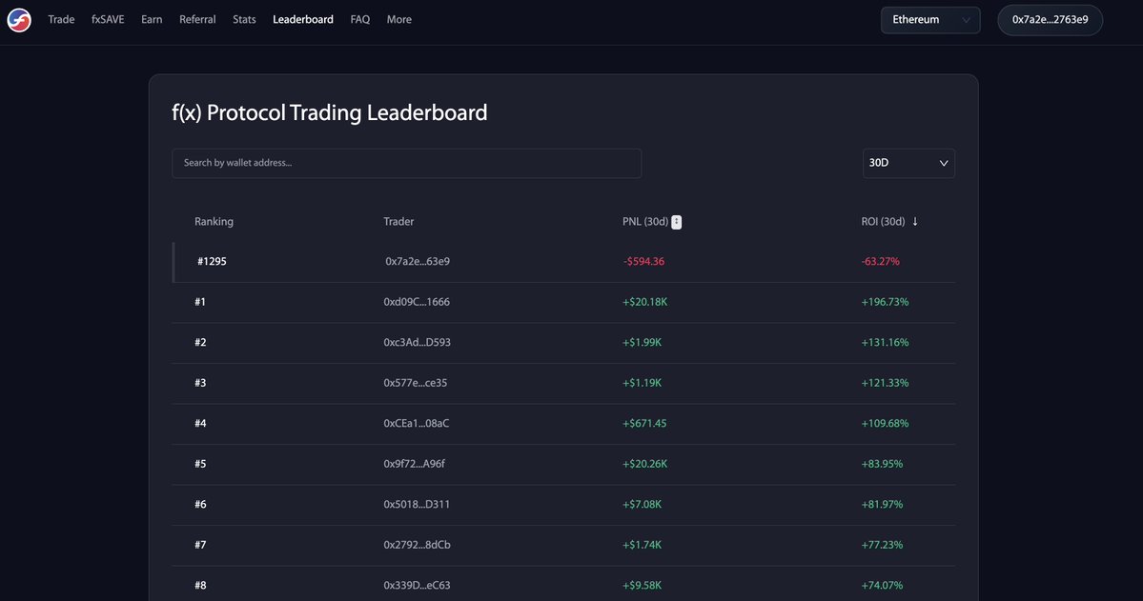Toggle ROI (30d) descending sort arrow
The height and width of the screenshot is (601, 1143).
915,222
